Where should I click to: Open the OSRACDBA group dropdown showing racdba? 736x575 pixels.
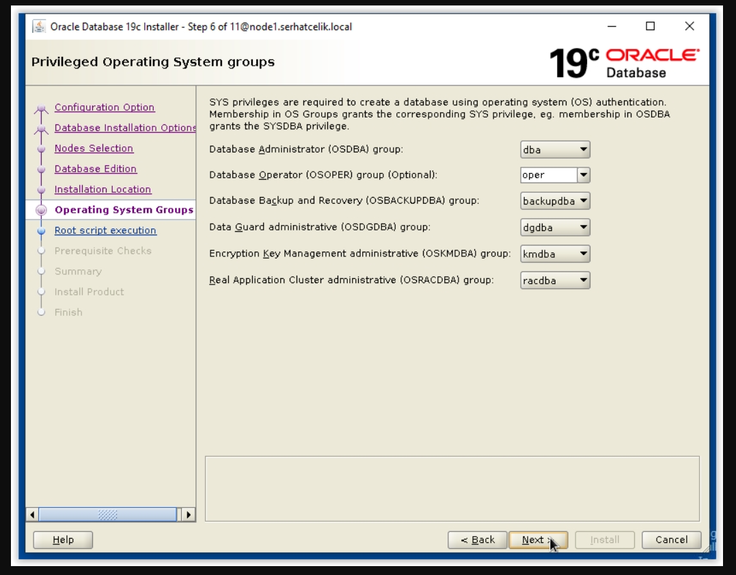[555, 280]
